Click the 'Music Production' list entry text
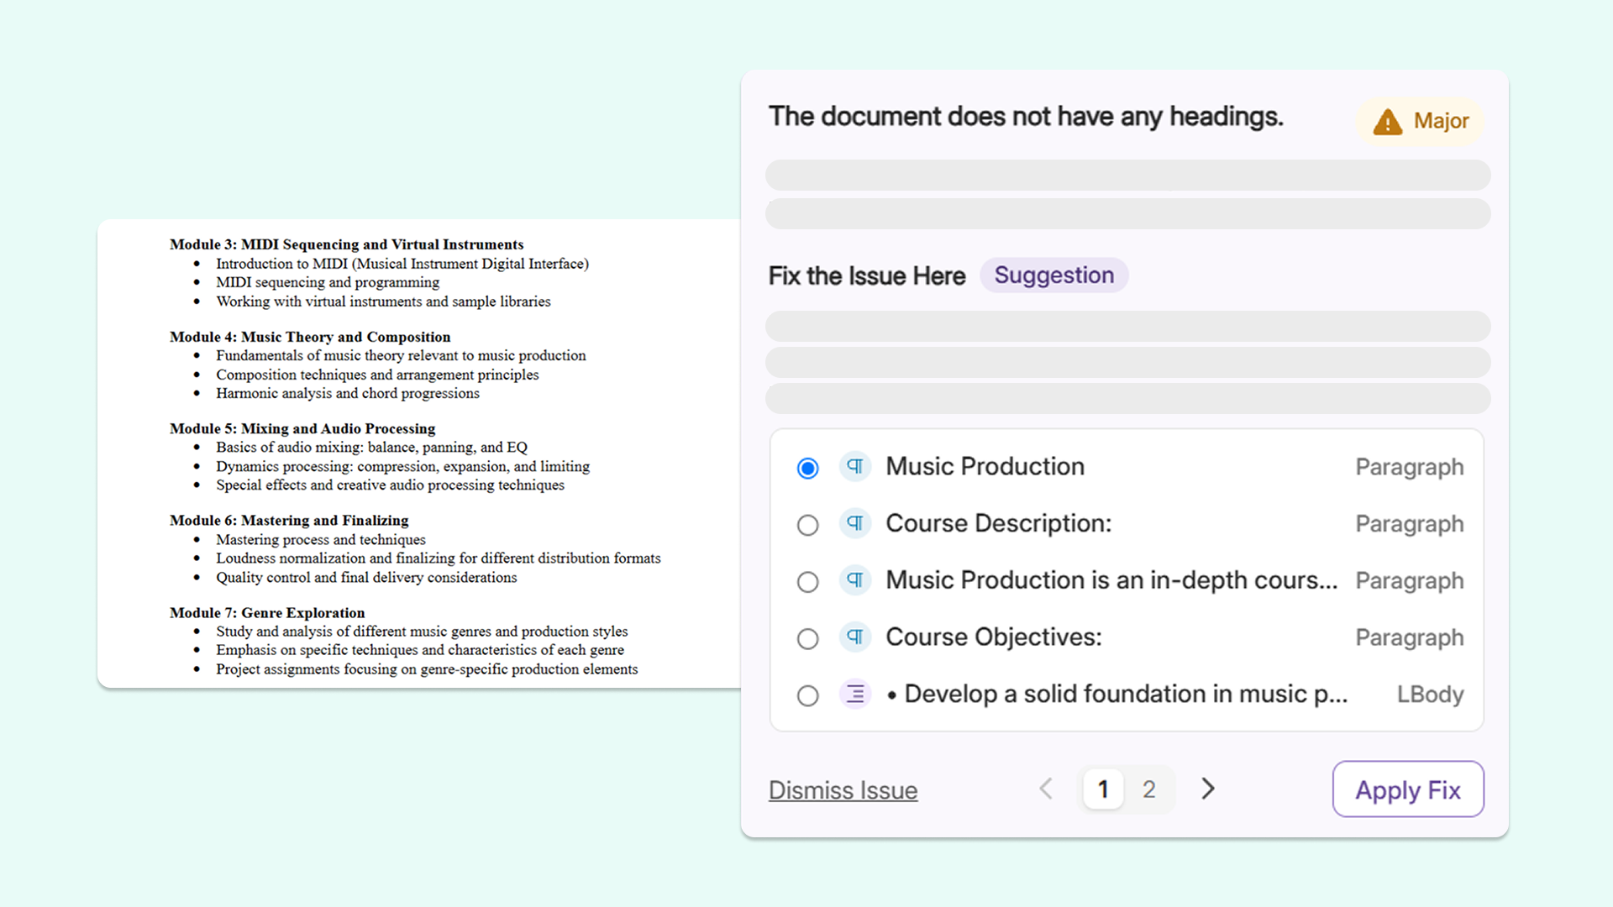 click(985, 466)
